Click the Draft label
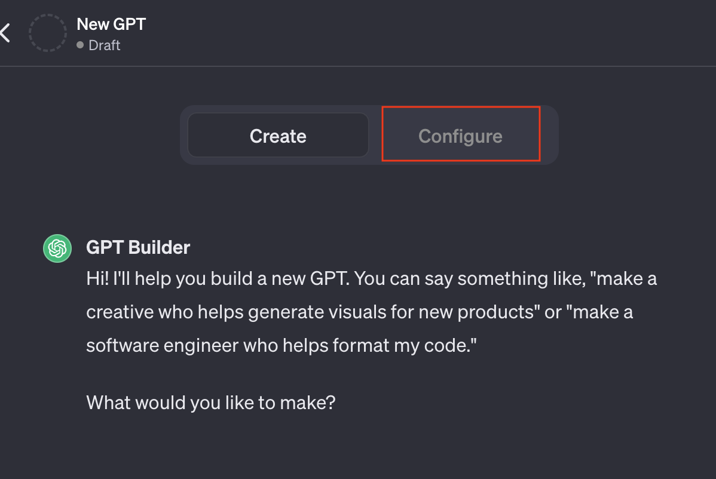This screenshot has width=716, height=479. [104, 45]
